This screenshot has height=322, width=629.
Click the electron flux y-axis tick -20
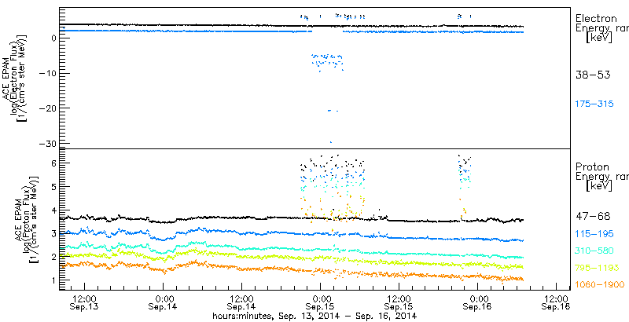48,108
